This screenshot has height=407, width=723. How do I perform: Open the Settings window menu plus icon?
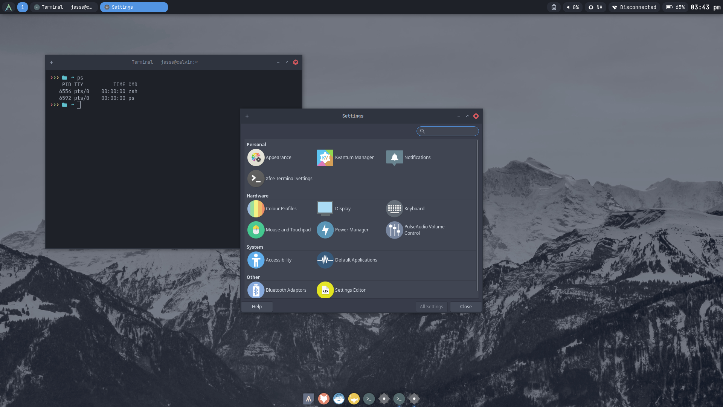point(247,116)
